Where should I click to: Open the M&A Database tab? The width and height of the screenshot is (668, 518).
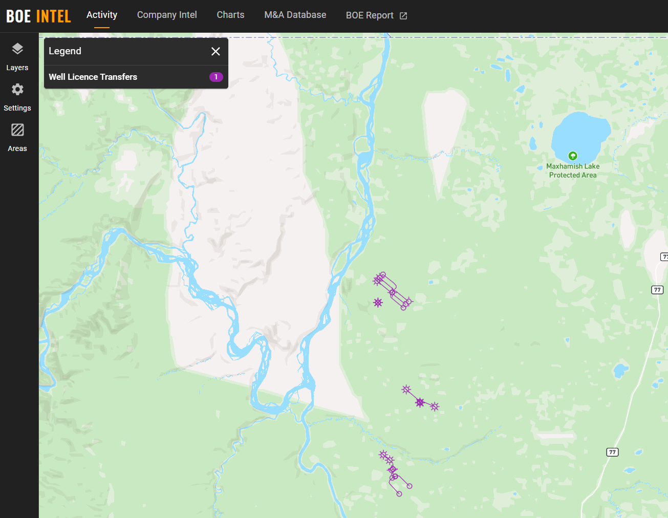[x=295, y=15]
